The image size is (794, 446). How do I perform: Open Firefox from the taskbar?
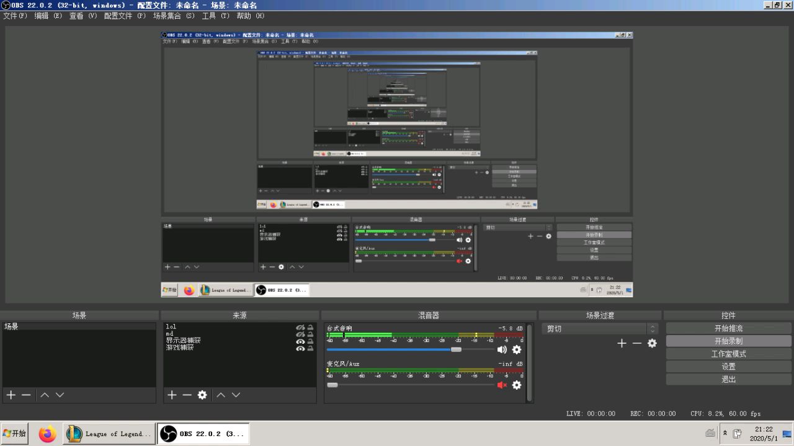pyautogui.click(x=47, y=434)
